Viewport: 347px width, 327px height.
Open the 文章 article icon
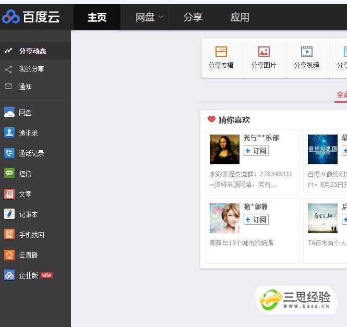click(9, 194)
